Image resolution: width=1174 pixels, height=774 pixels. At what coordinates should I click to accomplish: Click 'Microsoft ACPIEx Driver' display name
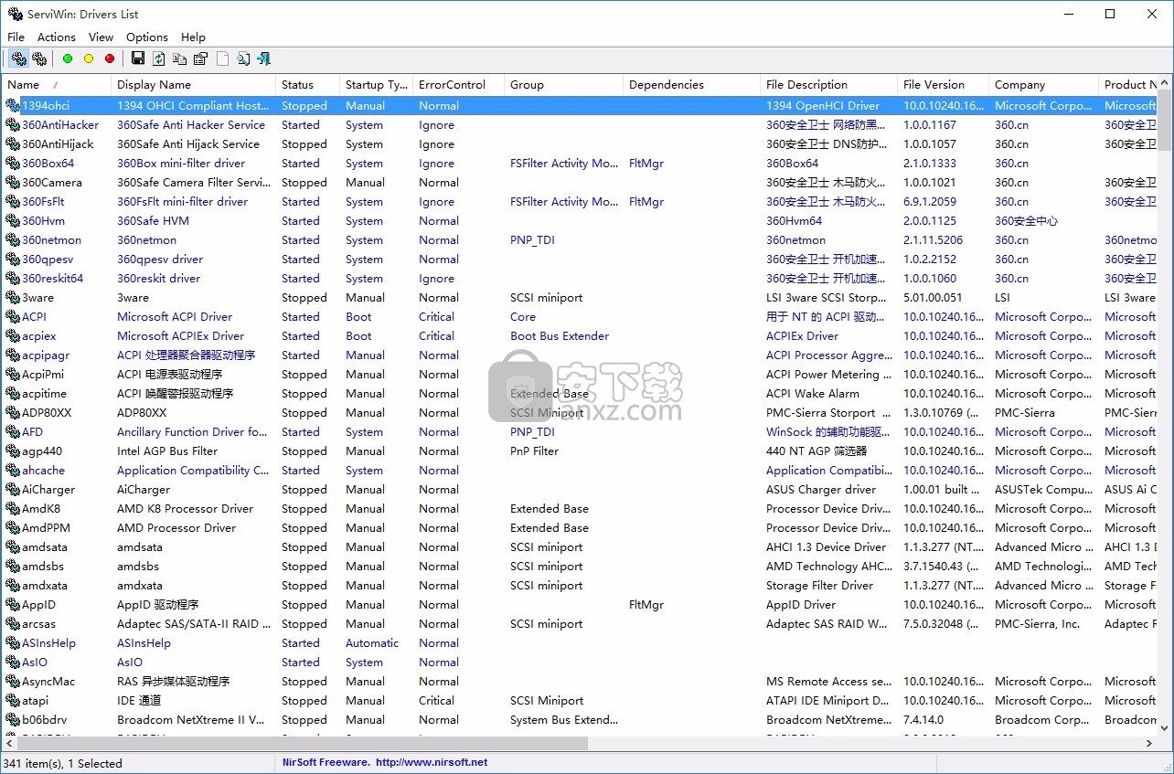tap(181, 336)
